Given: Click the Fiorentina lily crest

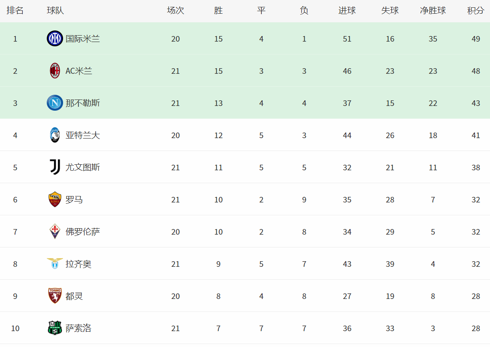Looking at the screenshot, I should pos(54,232).
